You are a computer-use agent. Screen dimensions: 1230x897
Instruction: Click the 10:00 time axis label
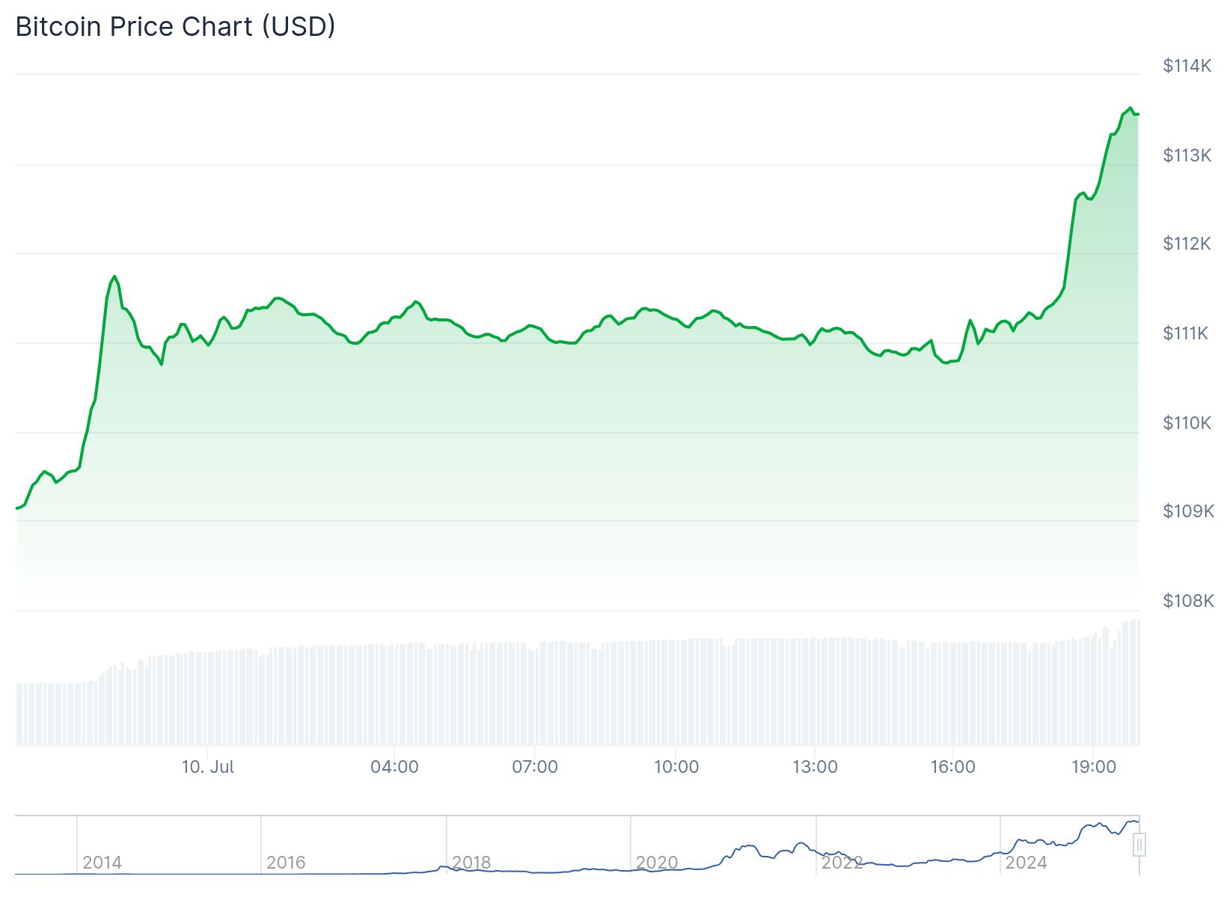(x=676, y=767)
